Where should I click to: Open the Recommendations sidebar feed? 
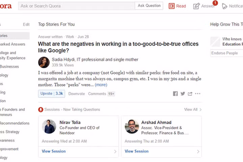click(x=15, y=123)
